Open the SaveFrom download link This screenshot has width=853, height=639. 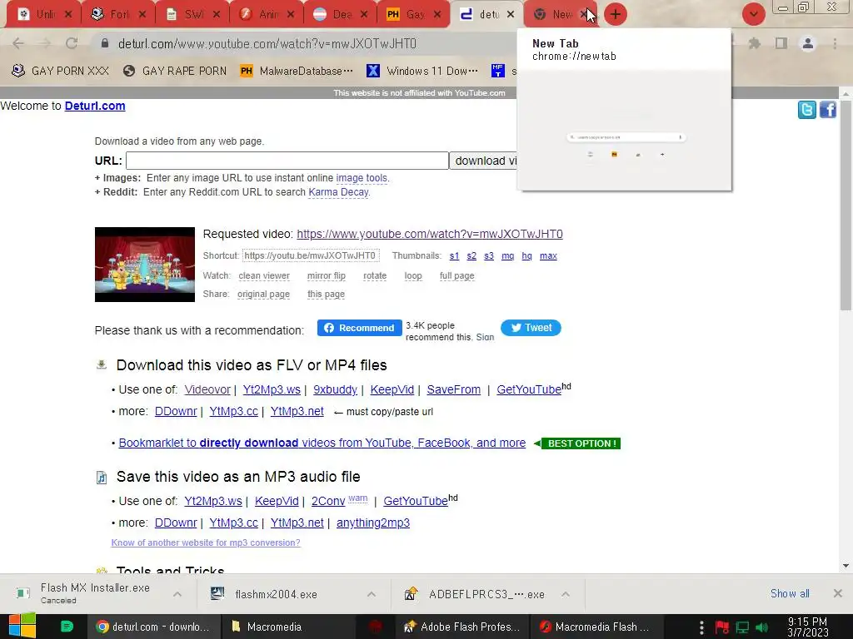pos(454,389)
